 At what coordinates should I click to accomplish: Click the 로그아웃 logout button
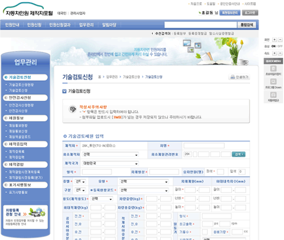coord(250,13)
